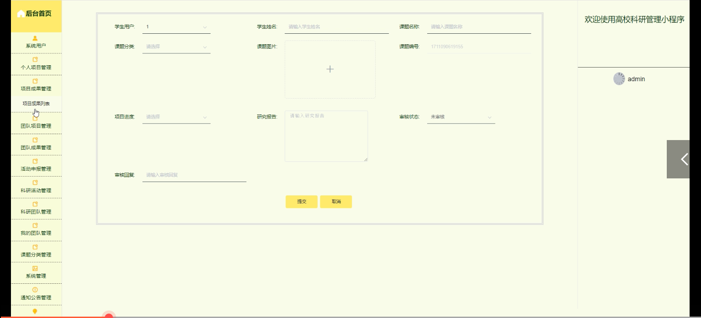Screen dimensions: 701x318
Task: Focus the 学生姓名 input field
Action: tap(337, 27)
